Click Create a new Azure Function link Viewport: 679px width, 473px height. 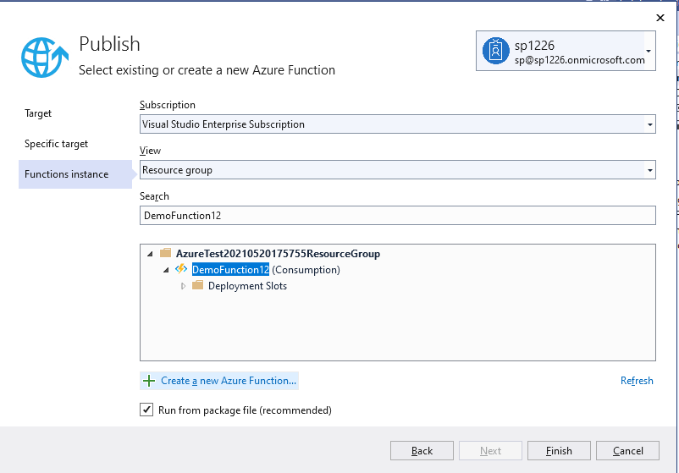click(229, 381)
